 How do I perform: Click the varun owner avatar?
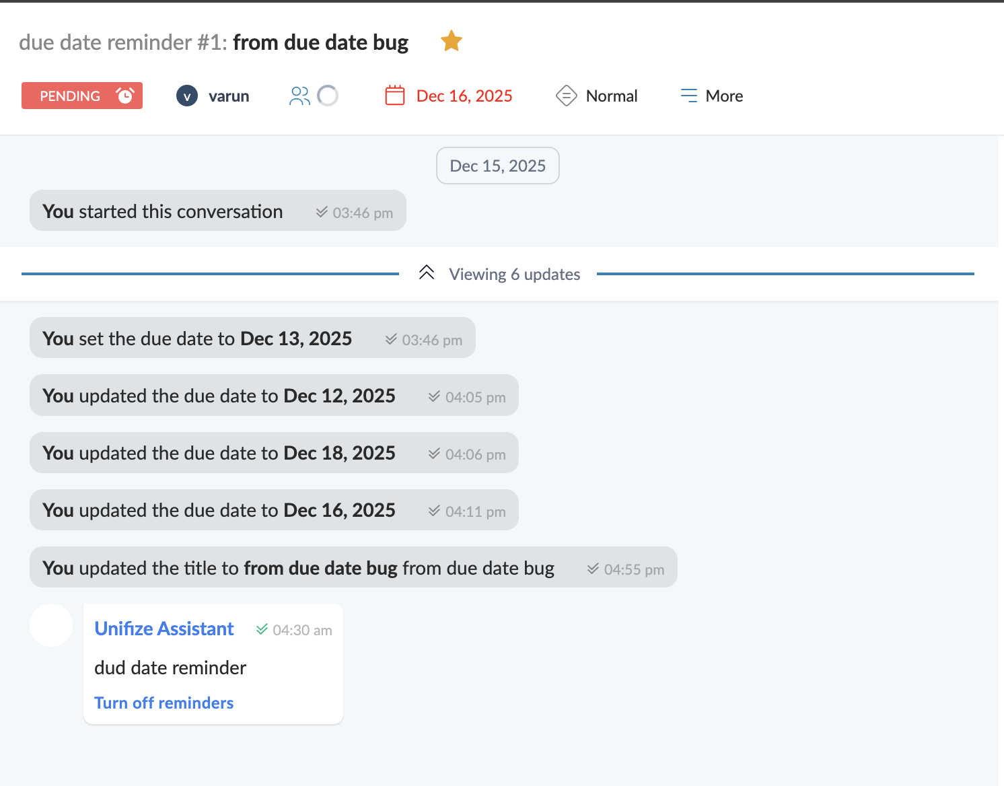tap(187, 96)
